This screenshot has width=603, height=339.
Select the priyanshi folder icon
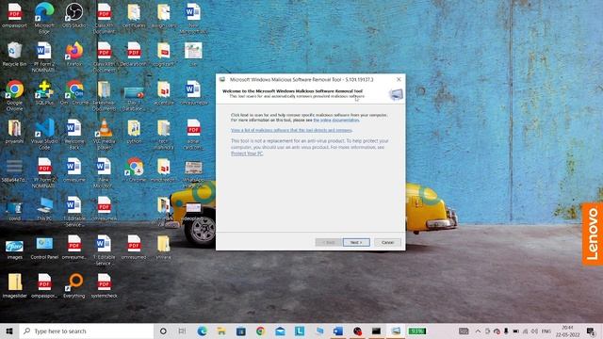click(x=14, y=131)
